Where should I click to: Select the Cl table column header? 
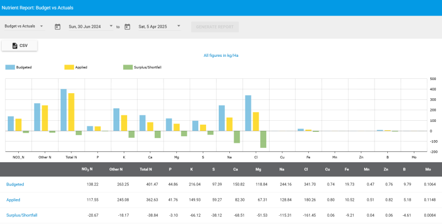point(307,170)
